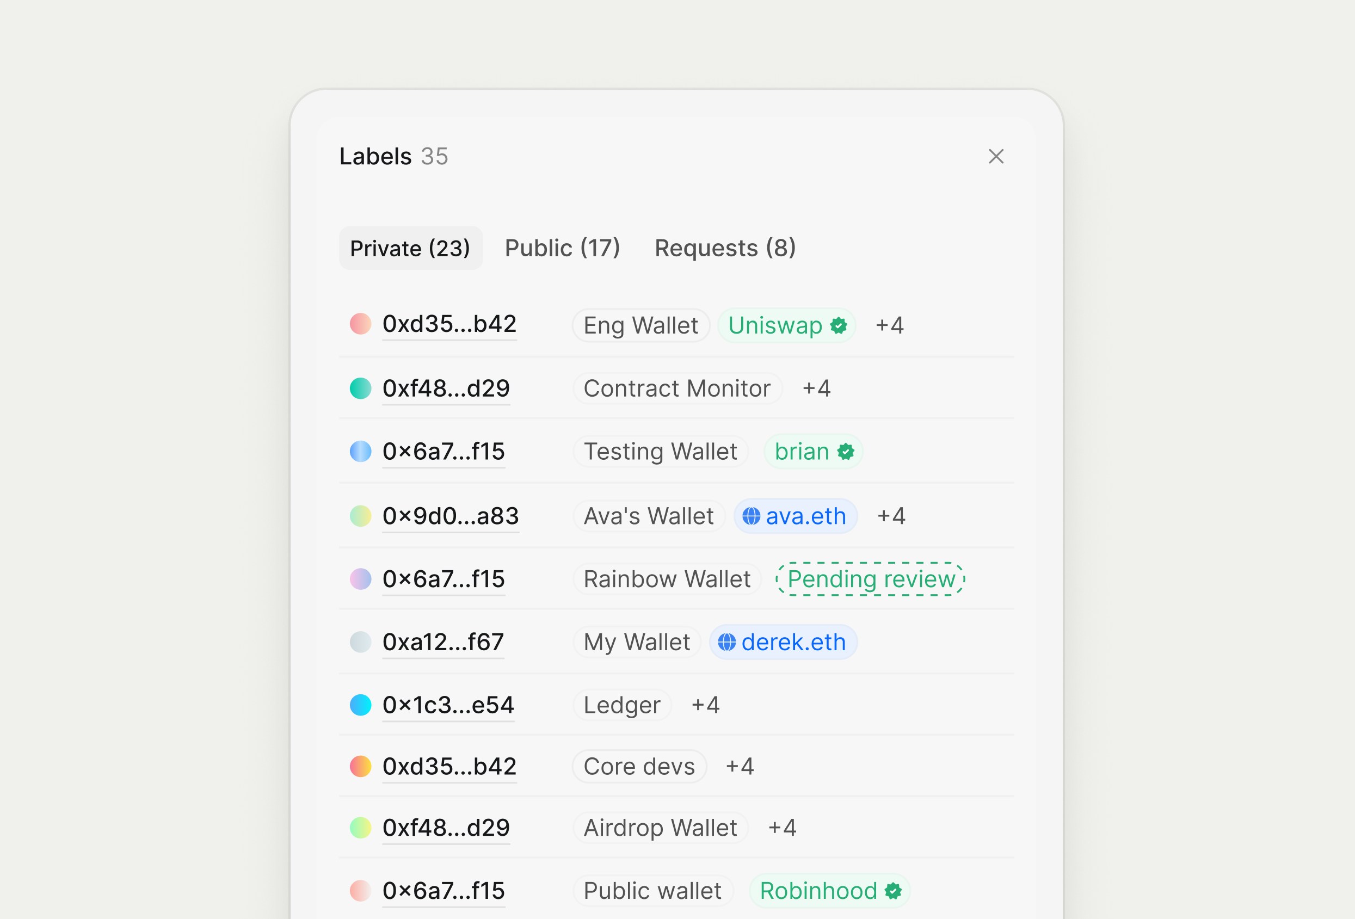
Task: Expand the +4 labels beside Contract Monitor
Action: 816,388
